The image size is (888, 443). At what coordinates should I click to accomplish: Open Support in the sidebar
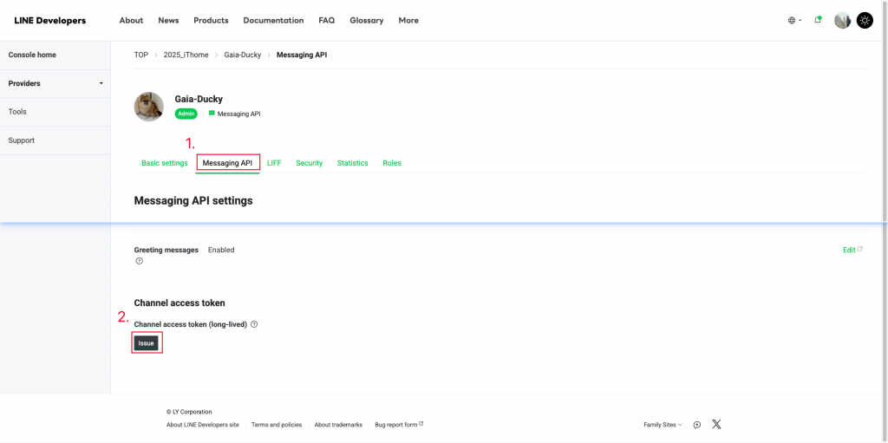(55, 140)
